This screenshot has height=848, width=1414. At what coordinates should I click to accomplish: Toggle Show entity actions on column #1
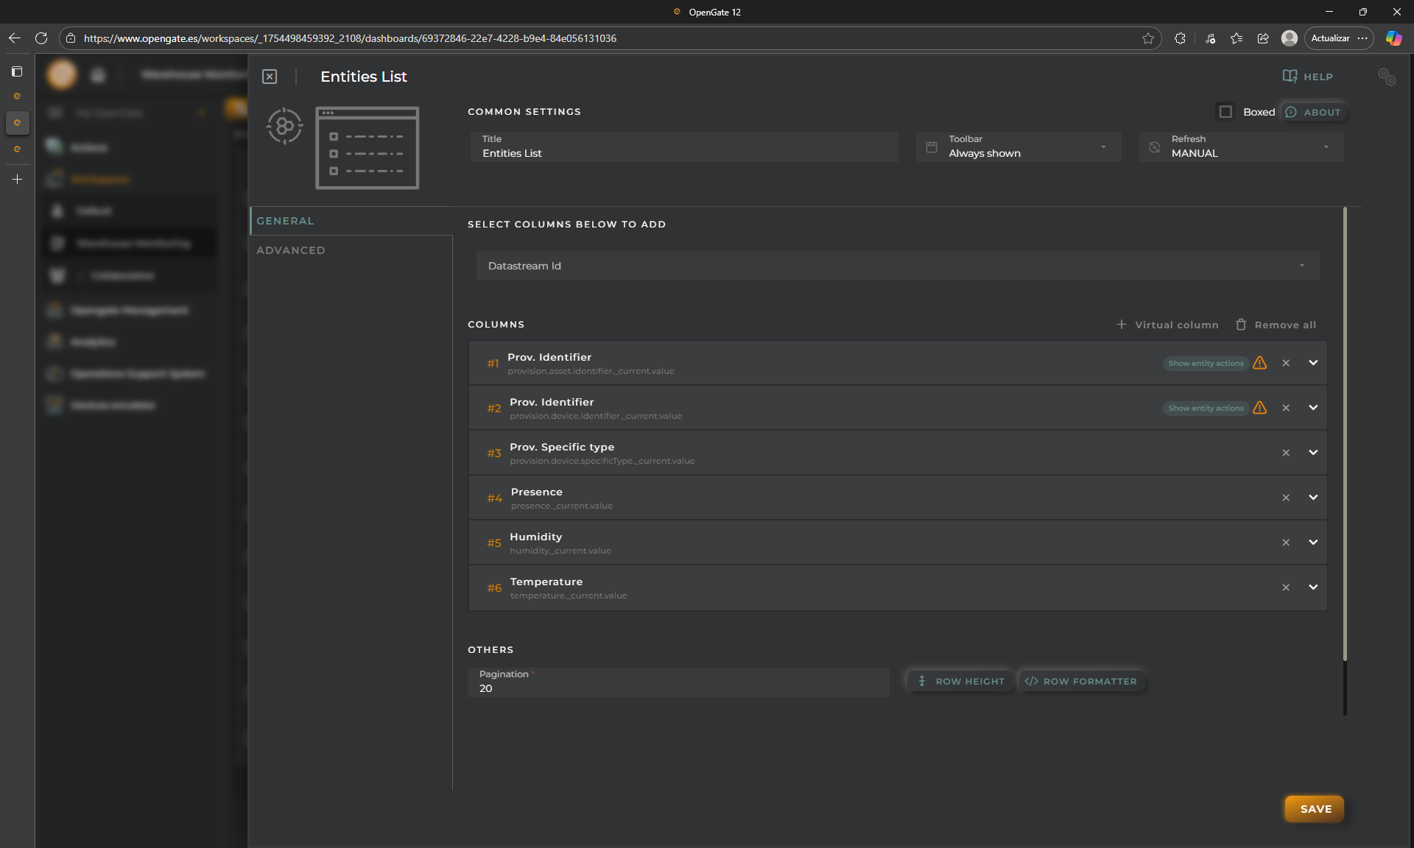click(x=1205, y=363)
